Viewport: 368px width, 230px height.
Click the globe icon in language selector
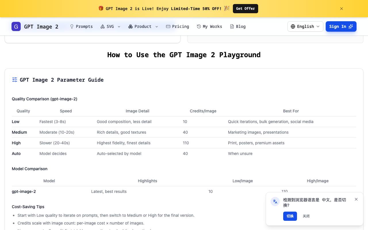293,26
